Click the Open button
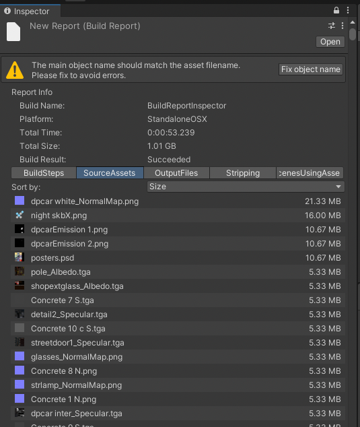This screenshot has height=427, width=360. 330,42
